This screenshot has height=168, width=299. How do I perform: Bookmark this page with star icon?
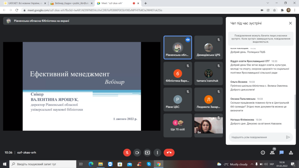[x=275, y=10]
